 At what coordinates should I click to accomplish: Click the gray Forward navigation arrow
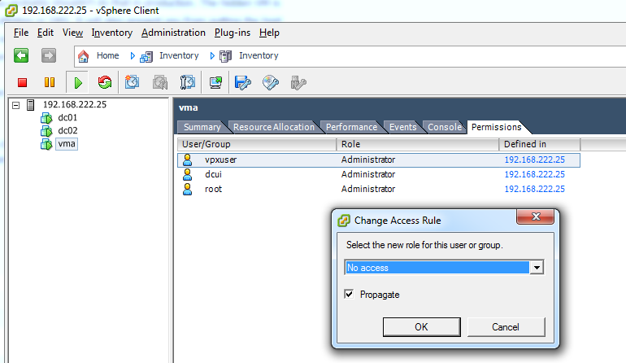tap(49, 55)
